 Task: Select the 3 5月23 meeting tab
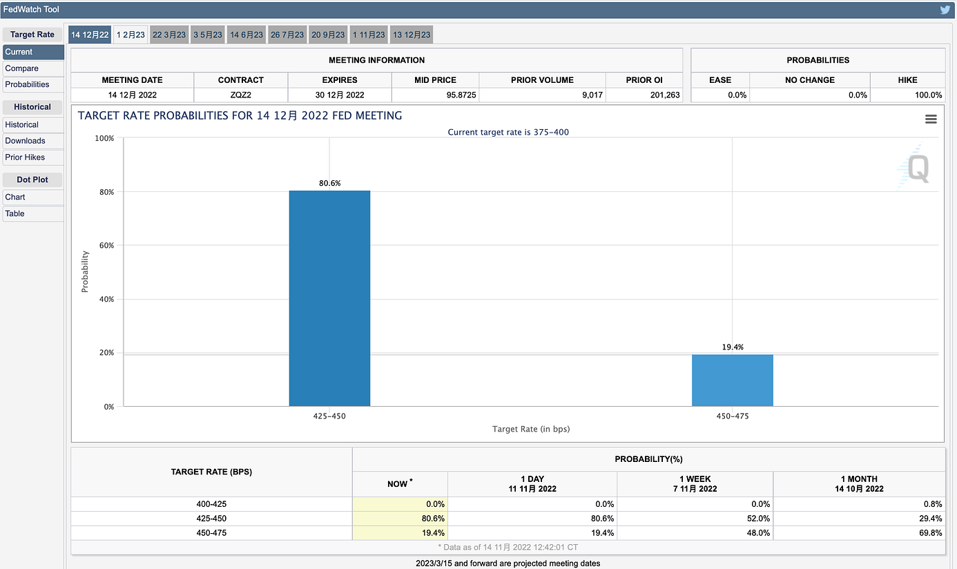coord(208,35)
